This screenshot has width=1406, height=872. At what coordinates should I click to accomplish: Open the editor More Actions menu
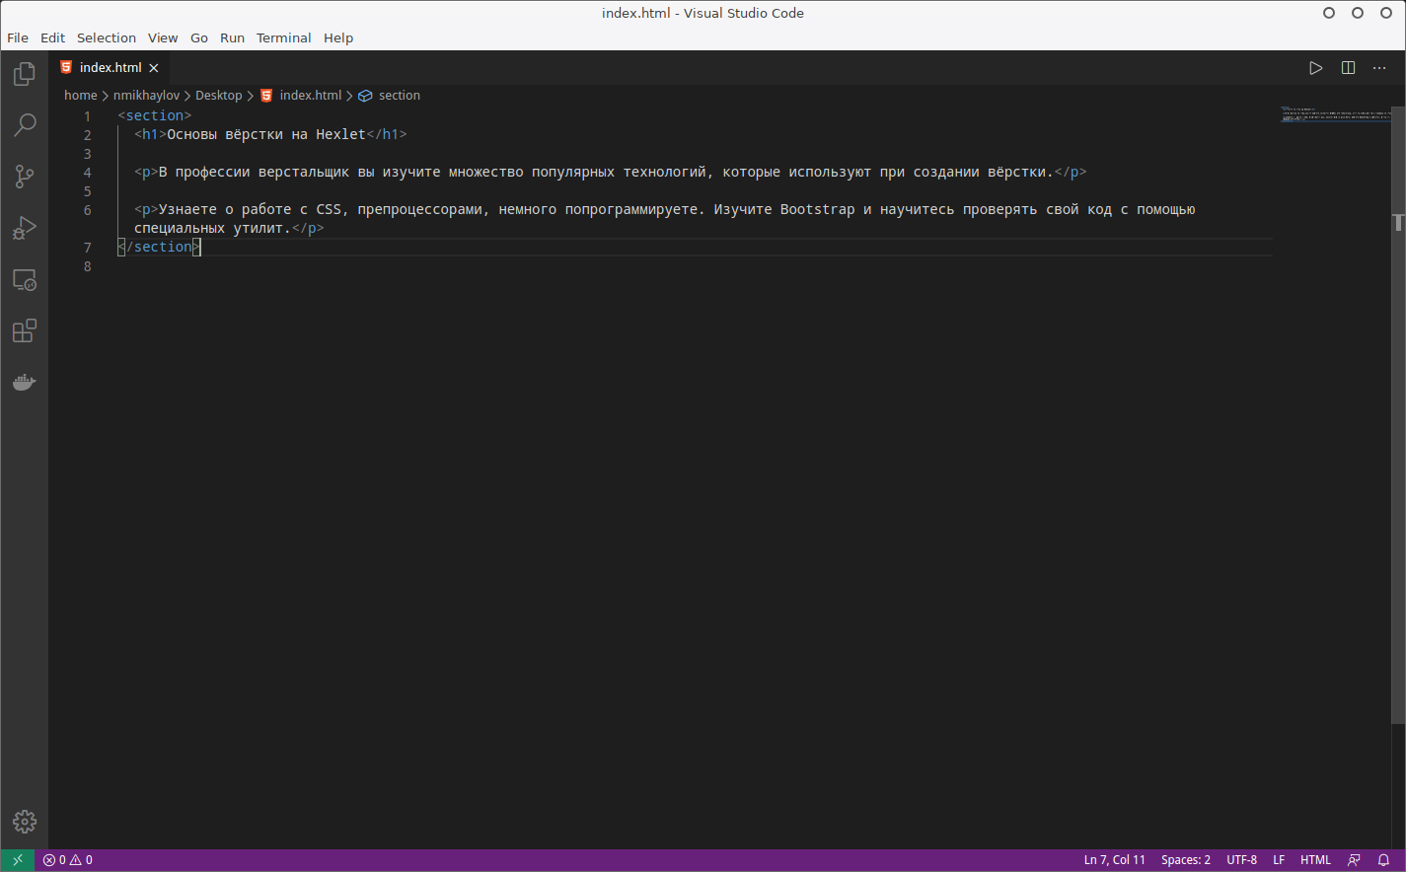pos(1378,67)
